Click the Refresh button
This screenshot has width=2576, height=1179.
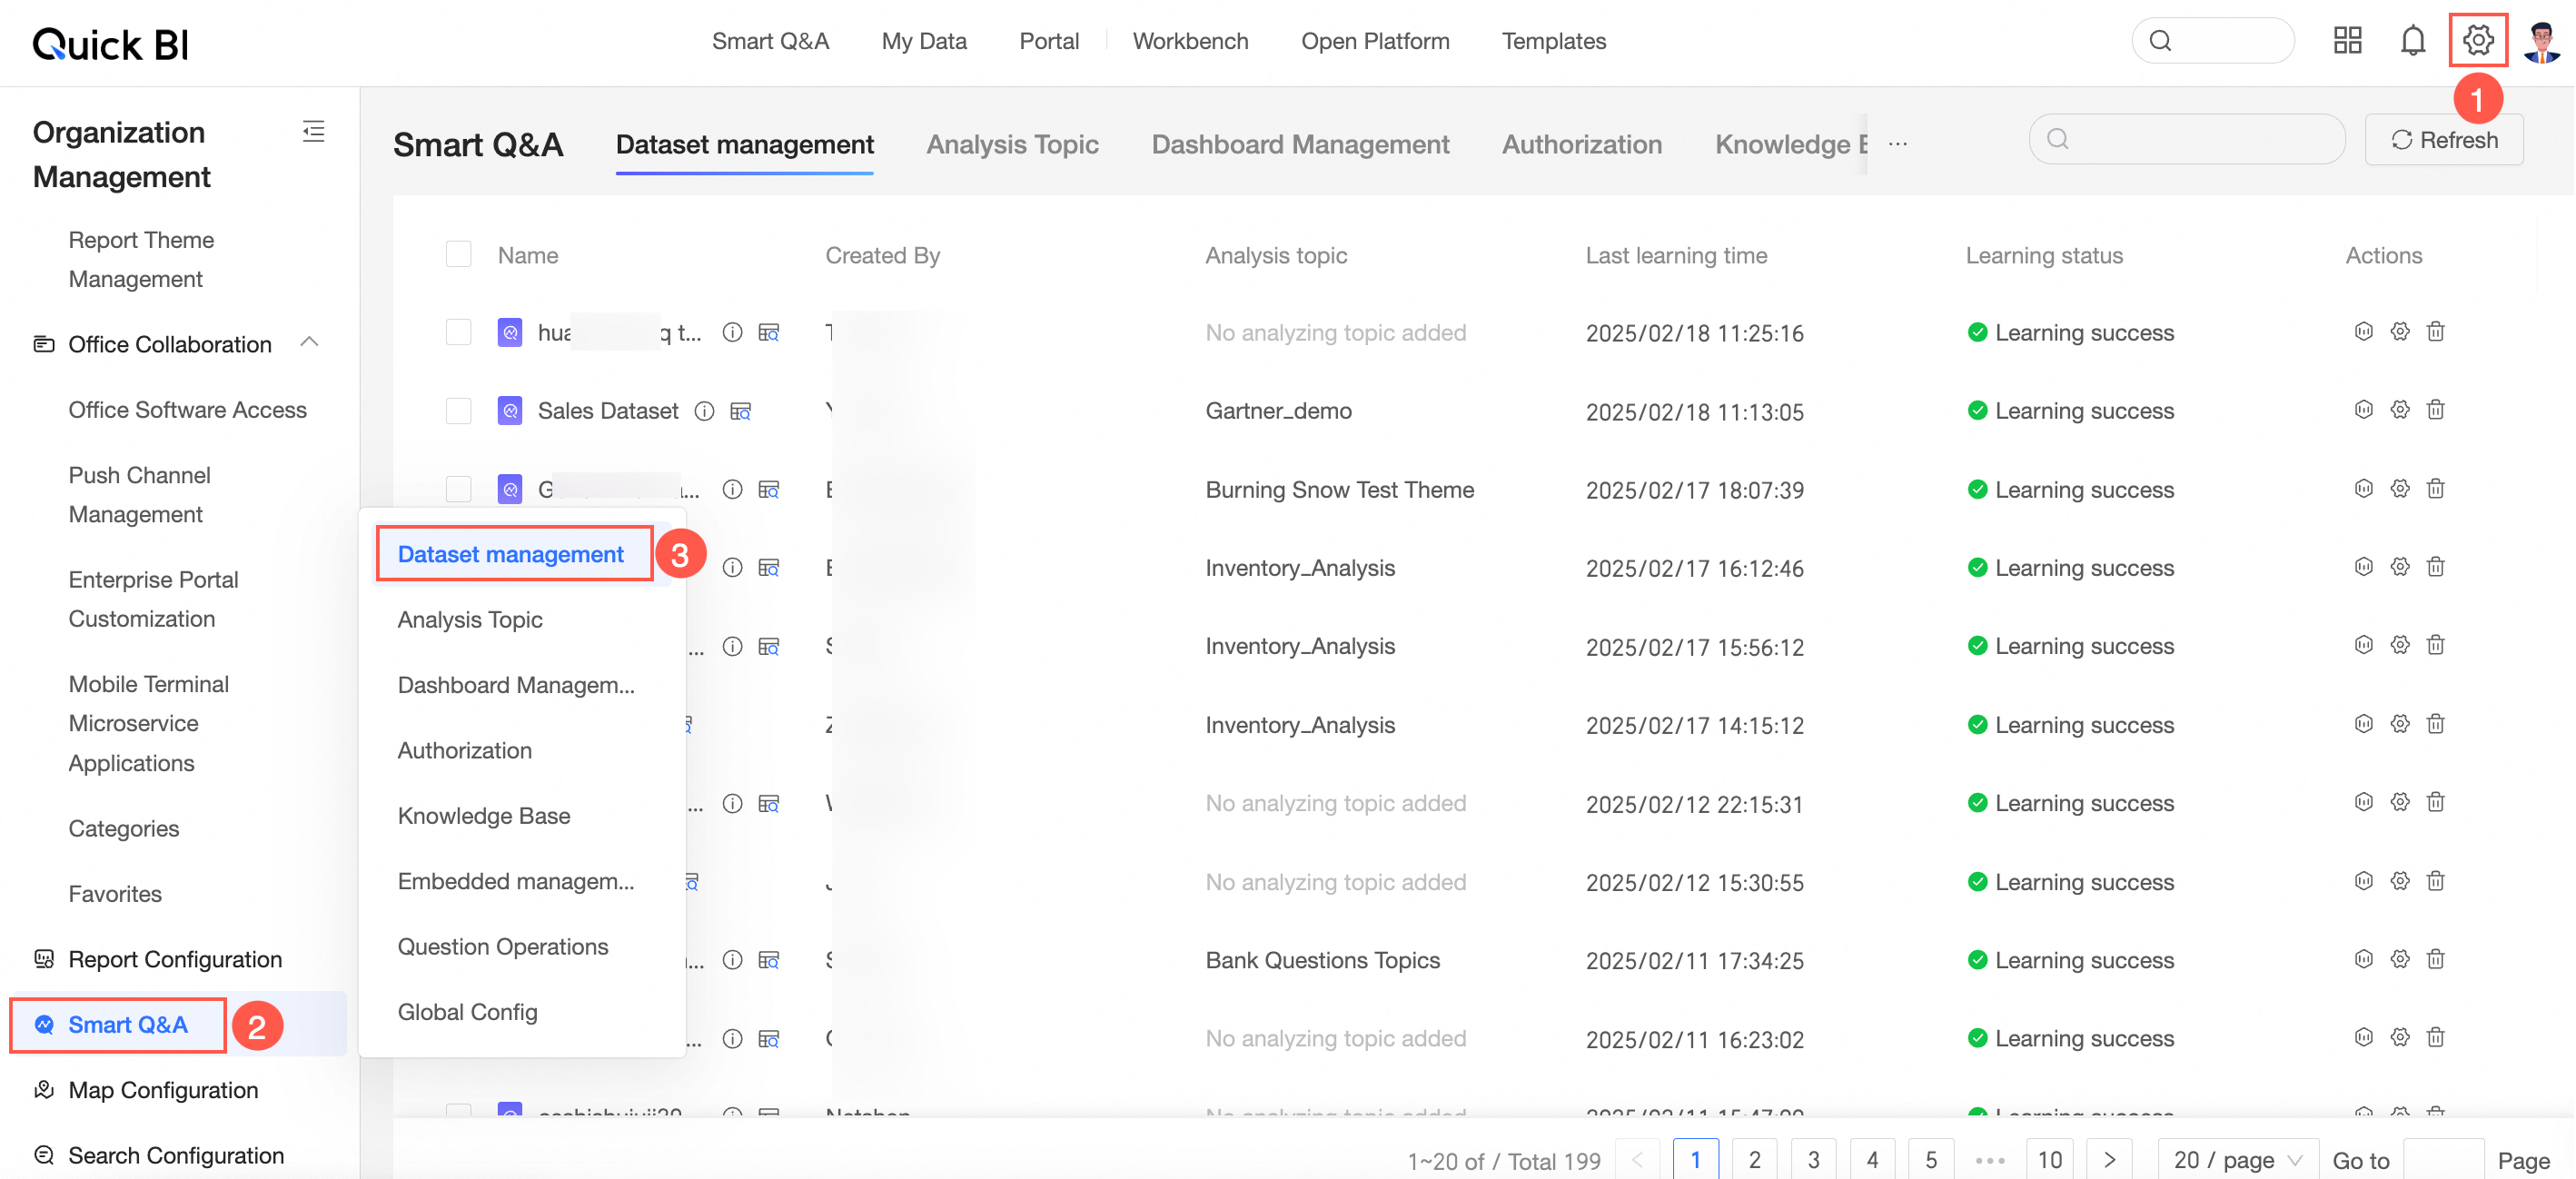click(2444, 139)
